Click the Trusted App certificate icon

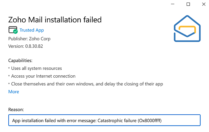pyautogui.click(x=12, y=30)
